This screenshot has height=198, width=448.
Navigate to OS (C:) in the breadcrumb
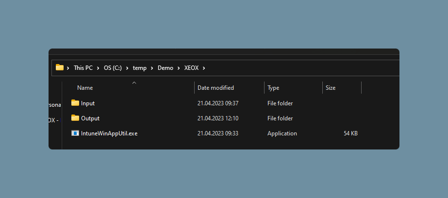(113, 68)
